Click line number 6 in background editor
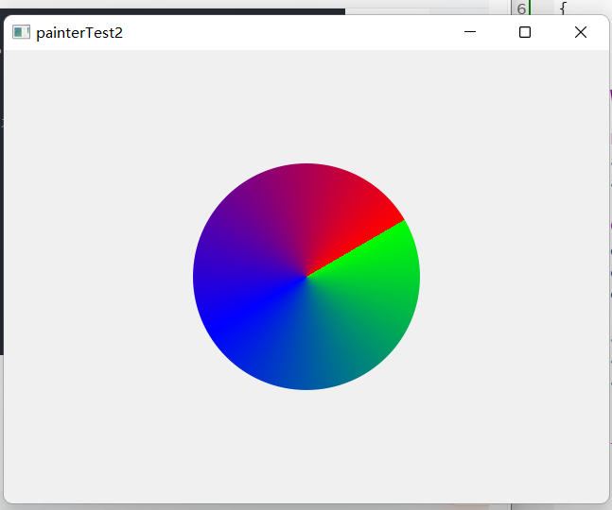612x510 pixels. point(521,8)
